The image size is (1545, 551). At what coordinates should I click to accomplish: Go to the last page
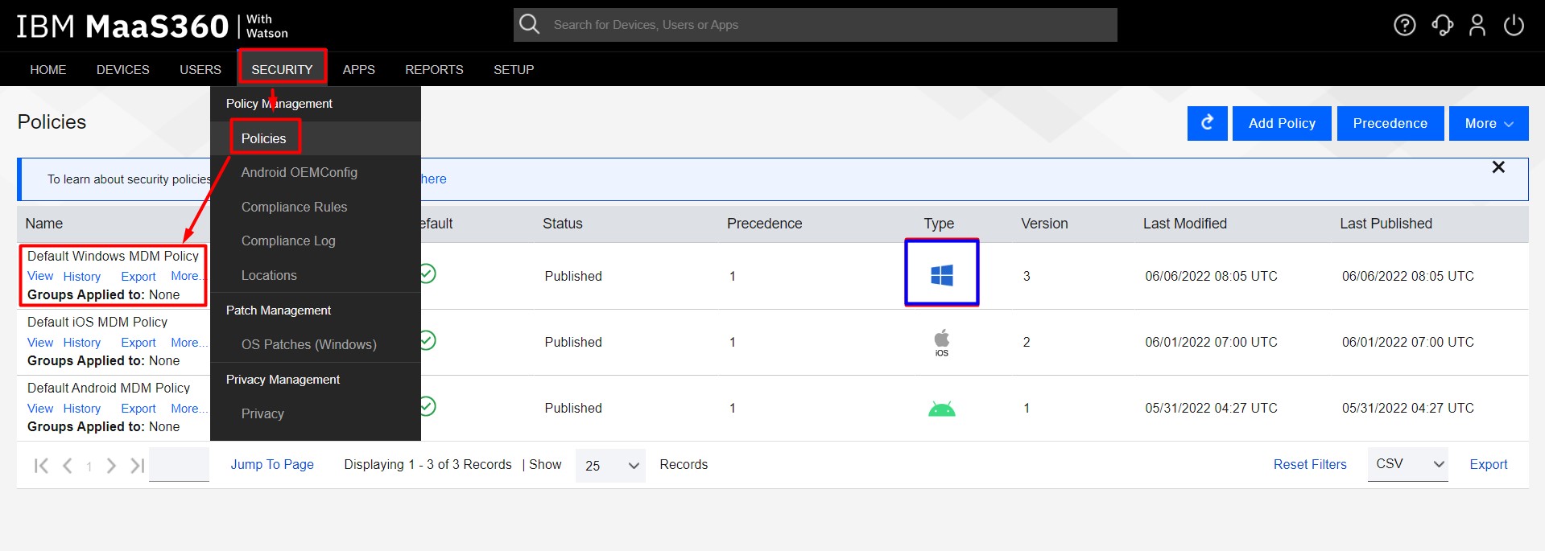click(x=138, y=465)
